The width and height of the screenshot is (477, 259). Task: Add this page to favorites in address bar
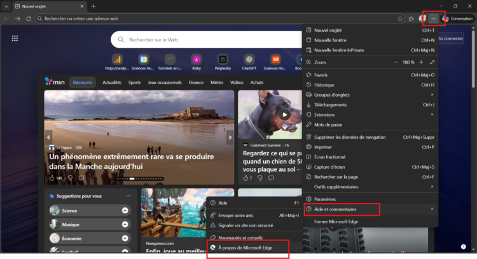tap(400, 18)
